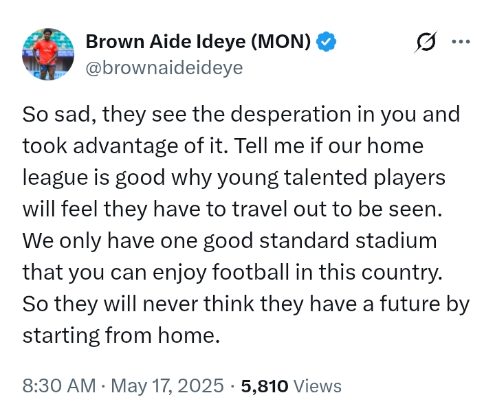495x415 pixels.
Task: Click the line "We only have one good standard stadium"
Action: coord(230,240)
